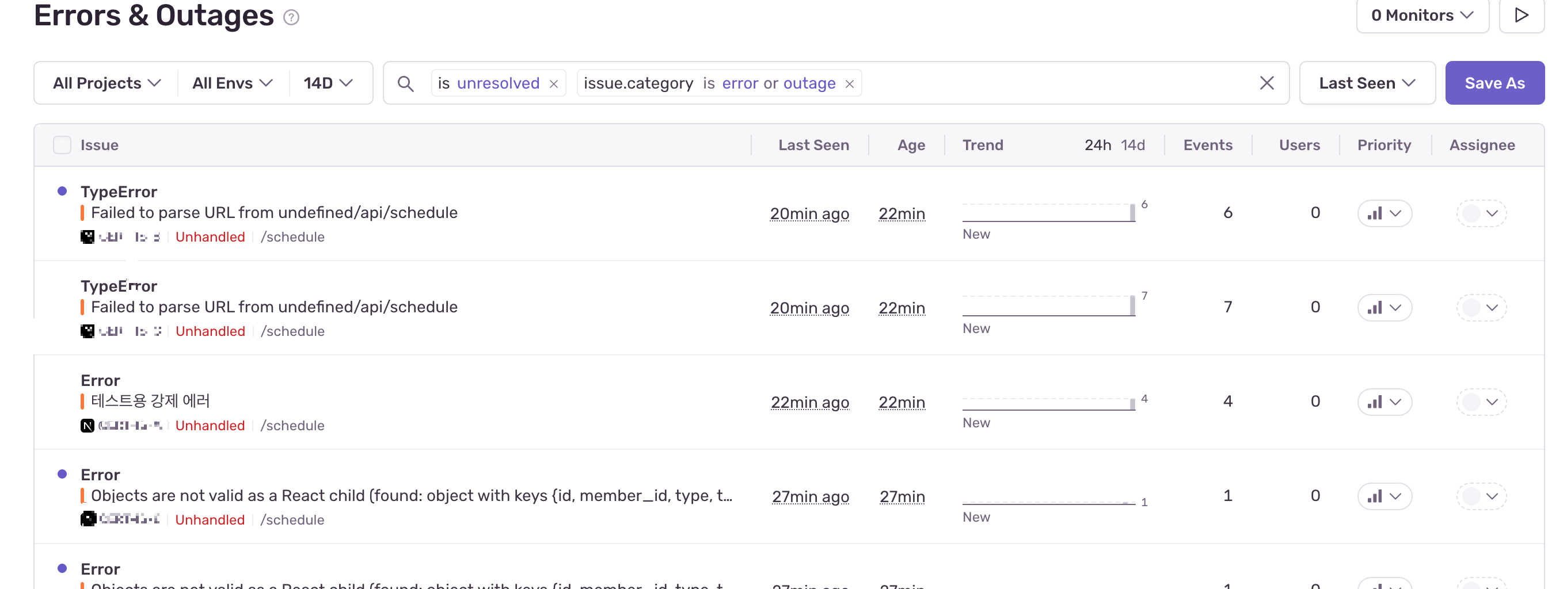Click the unread dot on the 6-event TypeError
Viewport: 1567px width, 589px height.
pos(62,191)
